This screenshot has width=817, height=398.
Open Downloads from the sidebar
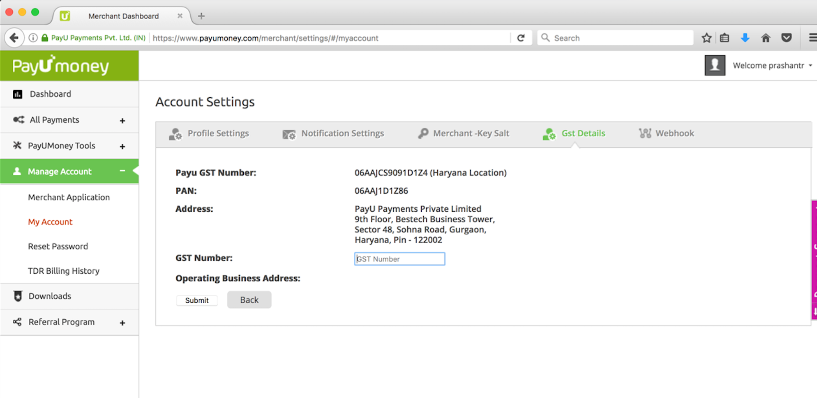point(69,296)
